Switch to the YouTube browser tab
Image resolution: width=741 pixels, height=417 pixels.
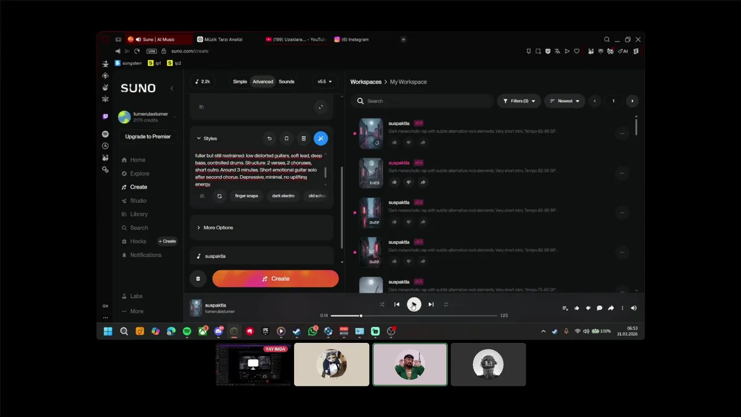coord(296,39)
